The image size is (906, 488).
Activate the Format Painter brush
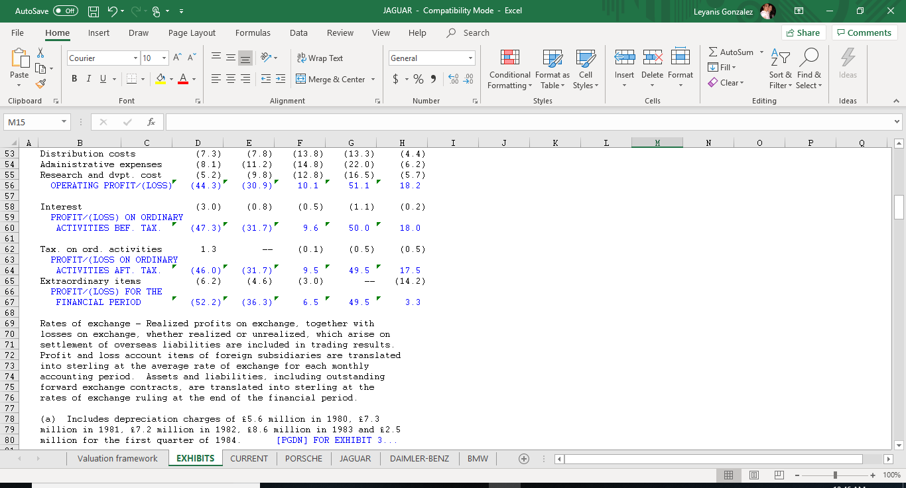point(41,84)
